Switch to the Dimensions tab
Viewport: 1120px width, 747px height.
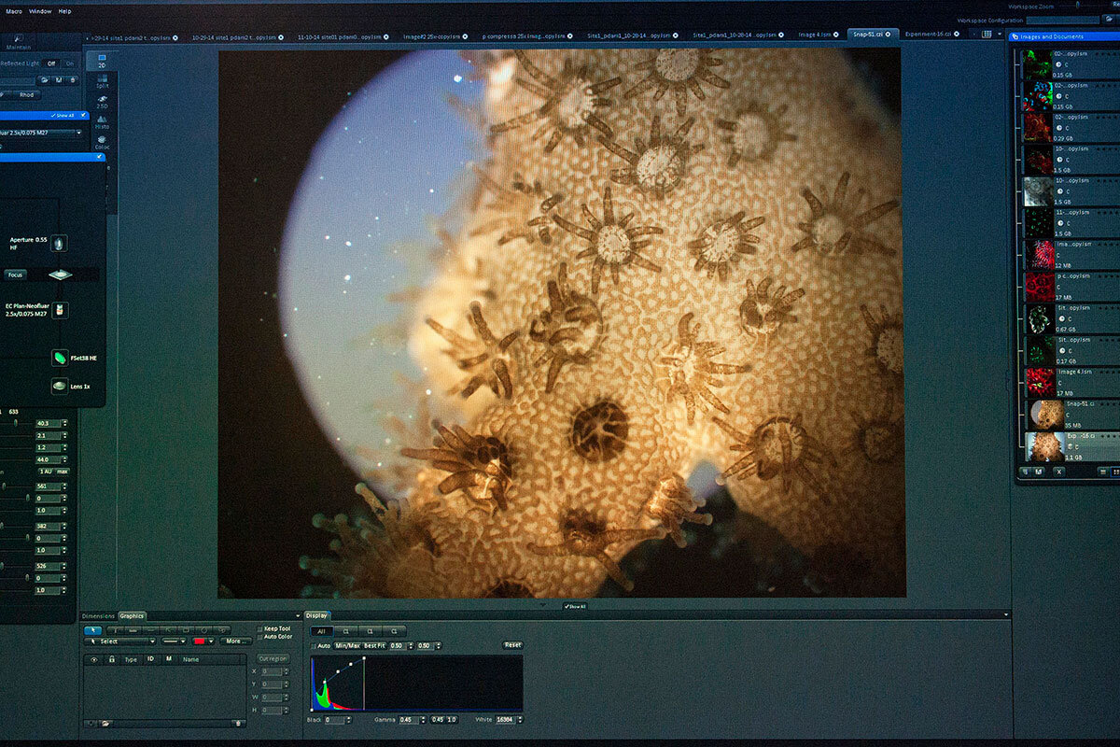[98, 616]
